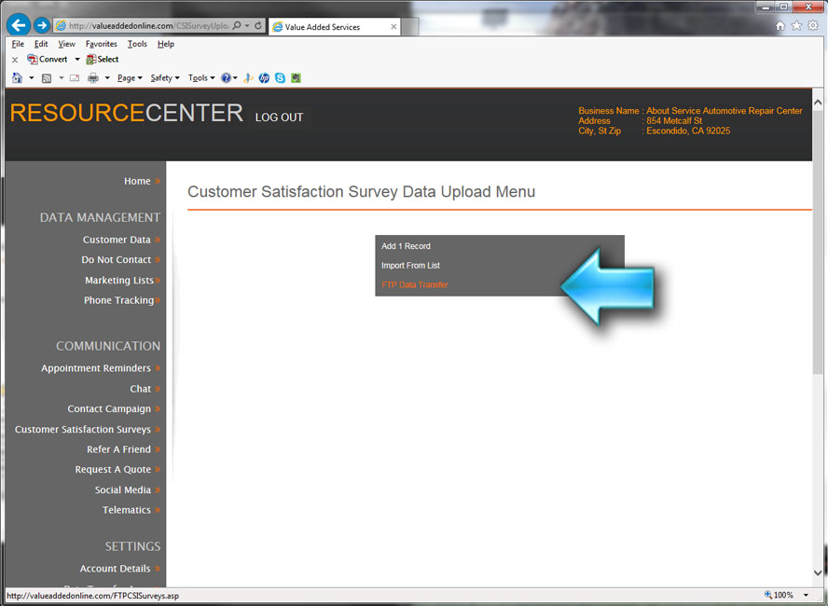This screenshot has height=606, width=828.
Task: Click the Print icon in command bar
Action: (x=93, y=78)
